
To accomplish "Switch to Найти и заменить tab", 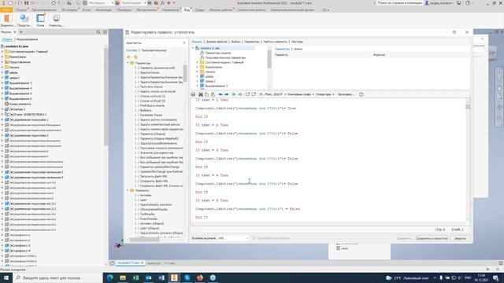I will (275, 42).
